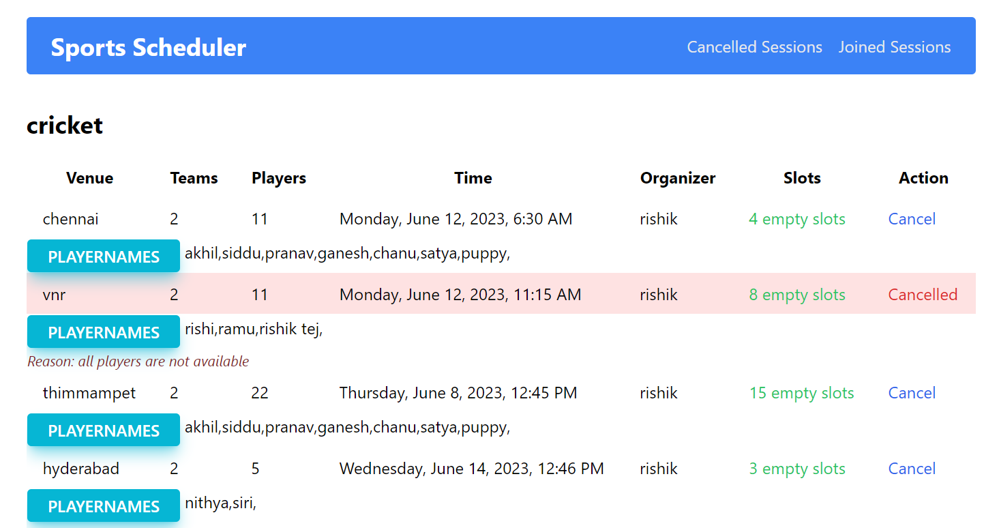Expand PLAYERNAMES for the hyderabad session

[103, 505]
